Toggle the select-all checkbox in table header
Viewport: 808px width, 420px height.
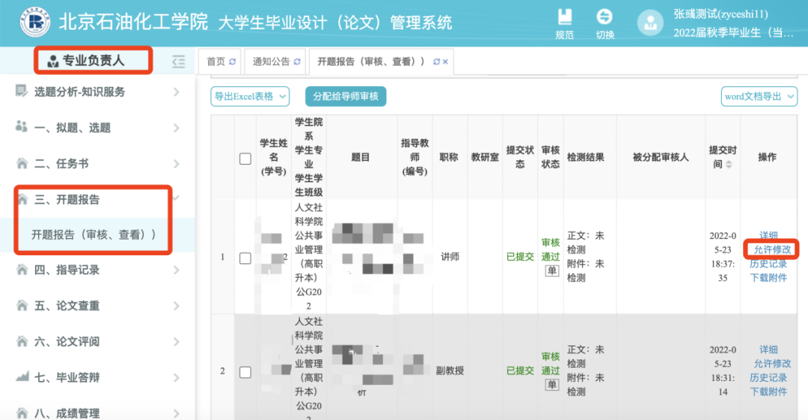click(245, 158)
